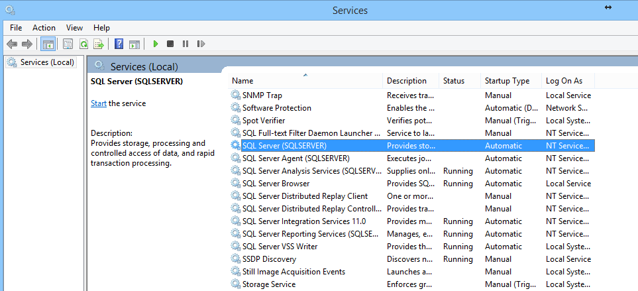
Task: Click the gear icon for SQL Server (SQLSERVER)
Action: (x=235, y=146)
